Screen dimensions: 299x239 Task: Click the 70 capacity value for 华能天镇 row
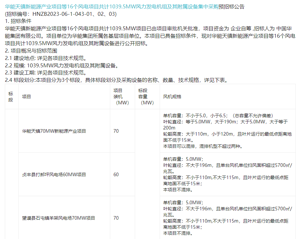[x=116, y=131]
